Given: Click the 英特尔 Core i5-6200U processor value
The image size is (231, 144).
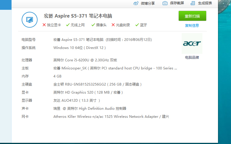Looking at the screenshot, I should 85,60.
